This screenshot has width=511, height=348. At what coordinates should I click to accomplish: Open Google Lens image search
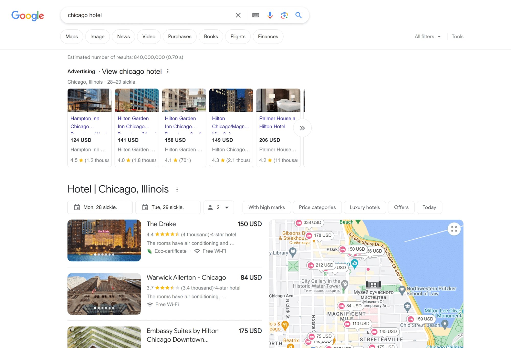[x=284, y=15]
